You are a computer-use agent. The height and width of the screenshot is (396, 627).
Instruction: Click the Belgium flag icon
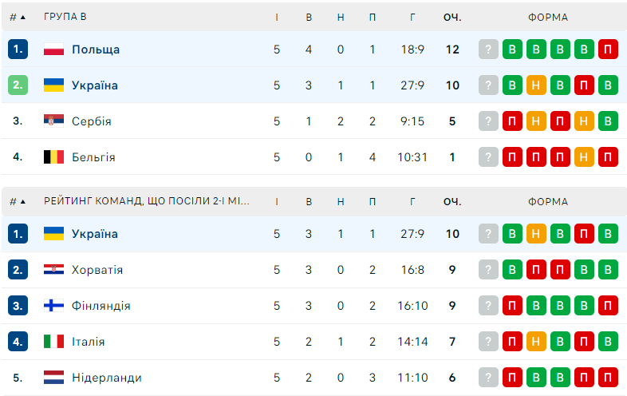pyautogui.click(x=53, y=157)
